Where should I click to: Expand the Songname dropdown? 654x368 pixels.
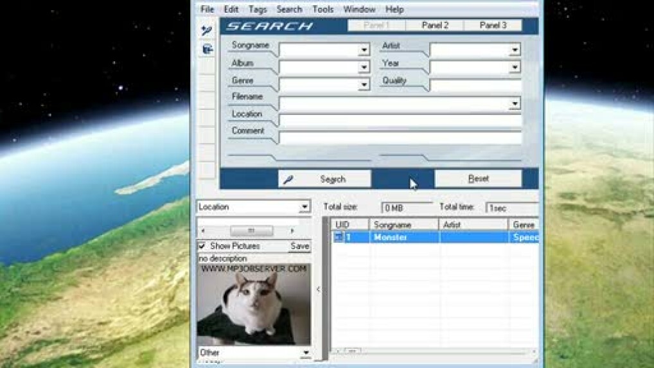pyautogui.click(x=364, y=50)
